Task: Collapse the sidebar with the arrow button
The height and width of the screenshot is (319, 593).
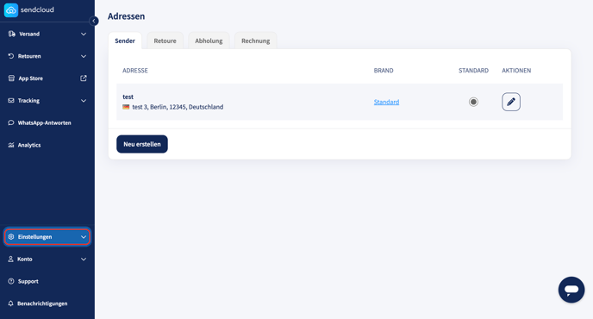Action: click(94, 21)
